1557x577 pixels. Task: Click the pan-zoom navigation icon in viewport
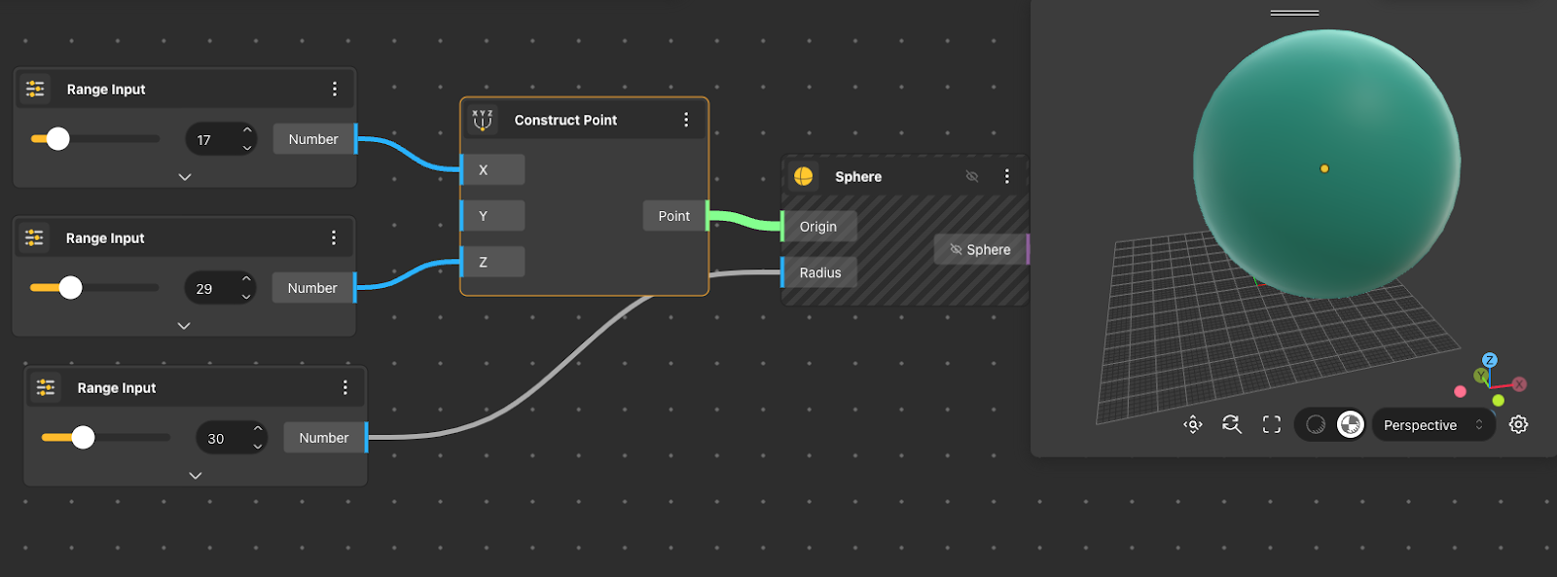[x=1192, y=424]
